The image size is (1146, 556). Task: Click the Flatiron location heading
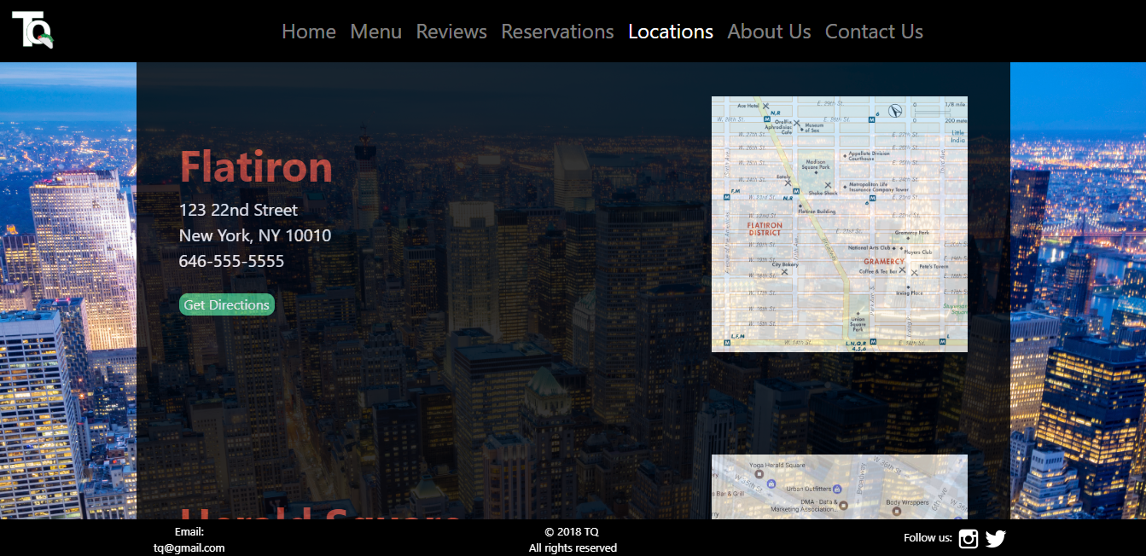click(257, 167)
